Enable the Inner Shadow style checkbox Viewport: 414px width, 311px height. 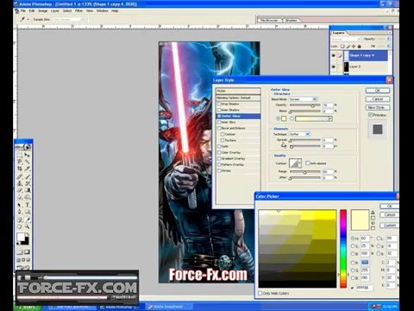click(x=219, y=110)
